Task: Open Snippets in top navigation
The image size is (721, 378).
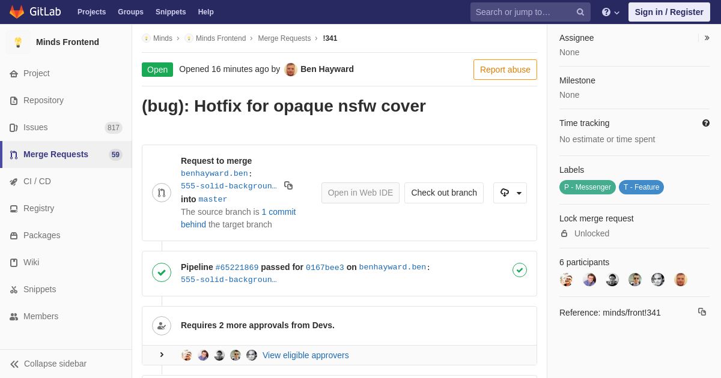Action: (x=171, y=12)
